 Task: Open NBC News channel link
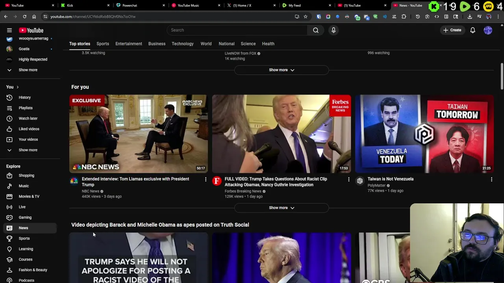(x=91, y=191)
